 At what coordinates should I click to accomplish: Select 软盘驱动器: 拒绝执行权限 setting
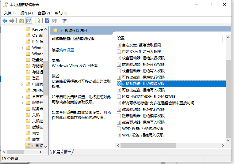tap(141, 58)
